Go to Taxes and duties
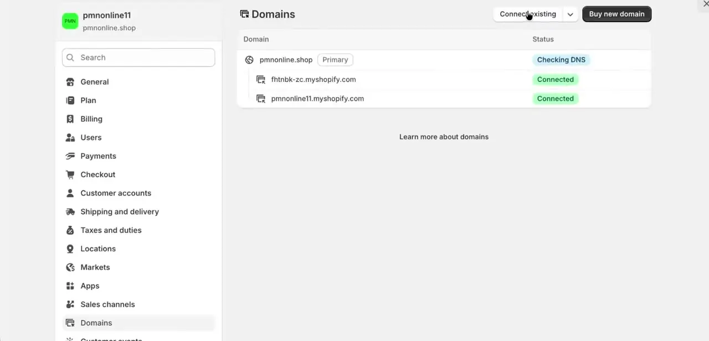This screenshot has height=341, width=709. click(x=111, y=230)
